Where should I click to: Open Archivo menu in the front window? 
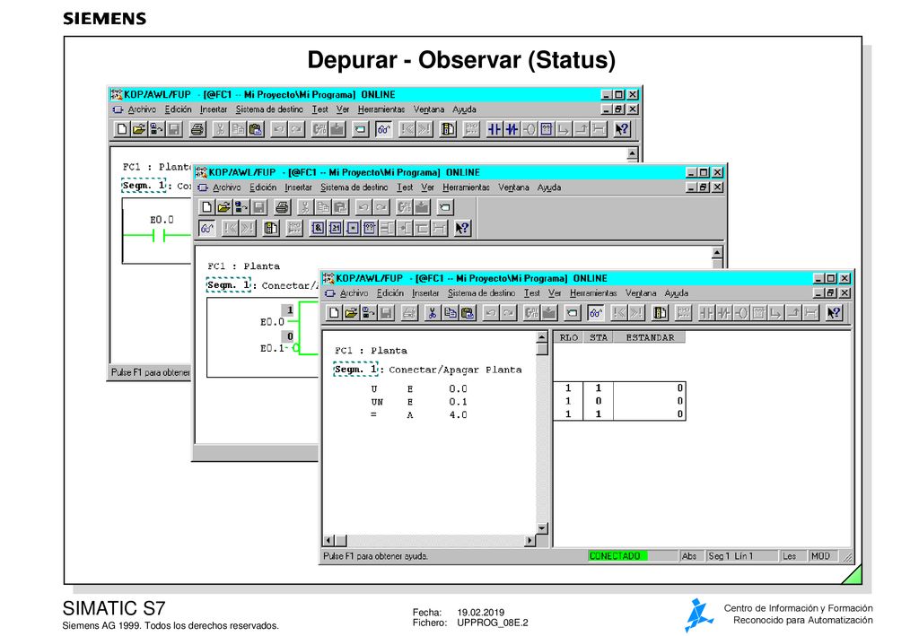(x=354, y=292)
